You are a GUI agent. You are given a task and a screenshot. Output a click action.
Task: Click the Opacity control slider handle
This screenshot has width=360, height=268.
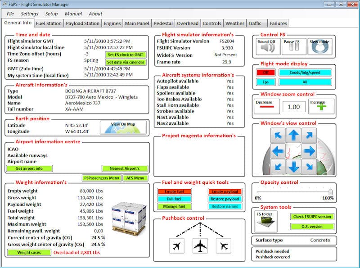[331, 191]
